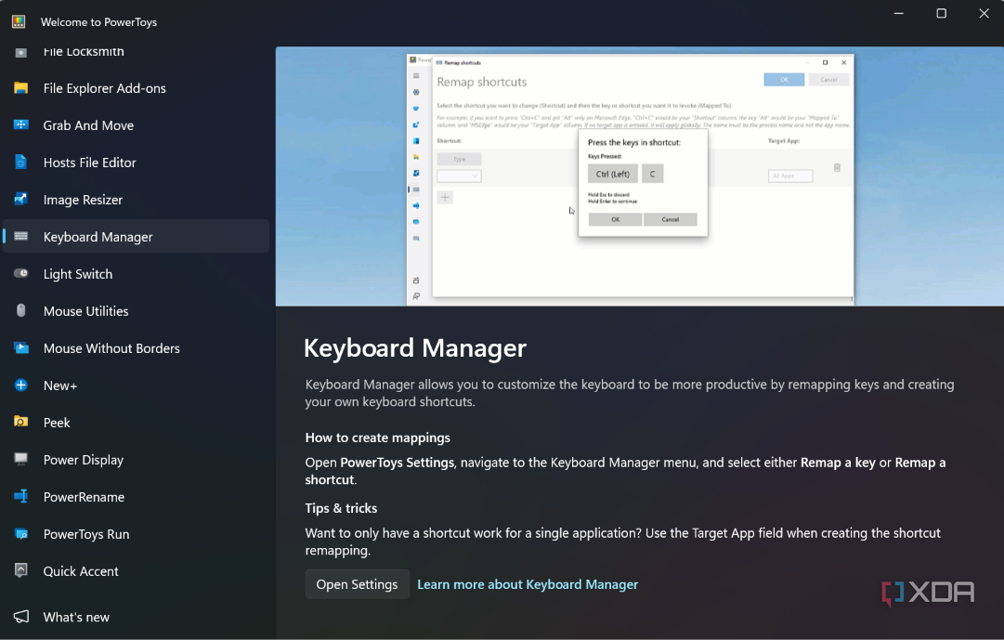Click the Welcome to PowerToys title
Viewport: 1004px width, 640px height.
[x=98, y=21]
